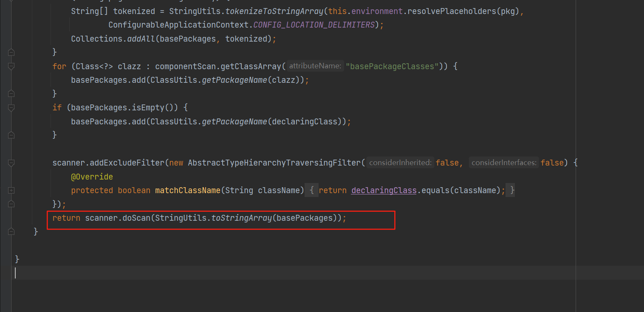
Task: Click the CONFIG_LOCATION_DELIMITERS constant
Action: 314,25
